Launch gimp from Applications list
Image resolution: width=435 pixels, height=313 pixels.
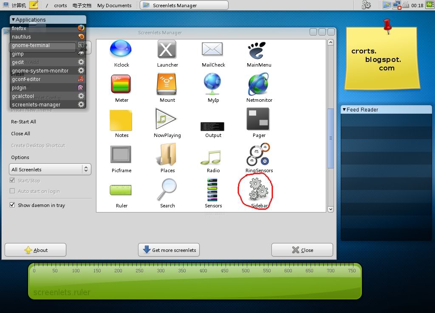(48, 54)
